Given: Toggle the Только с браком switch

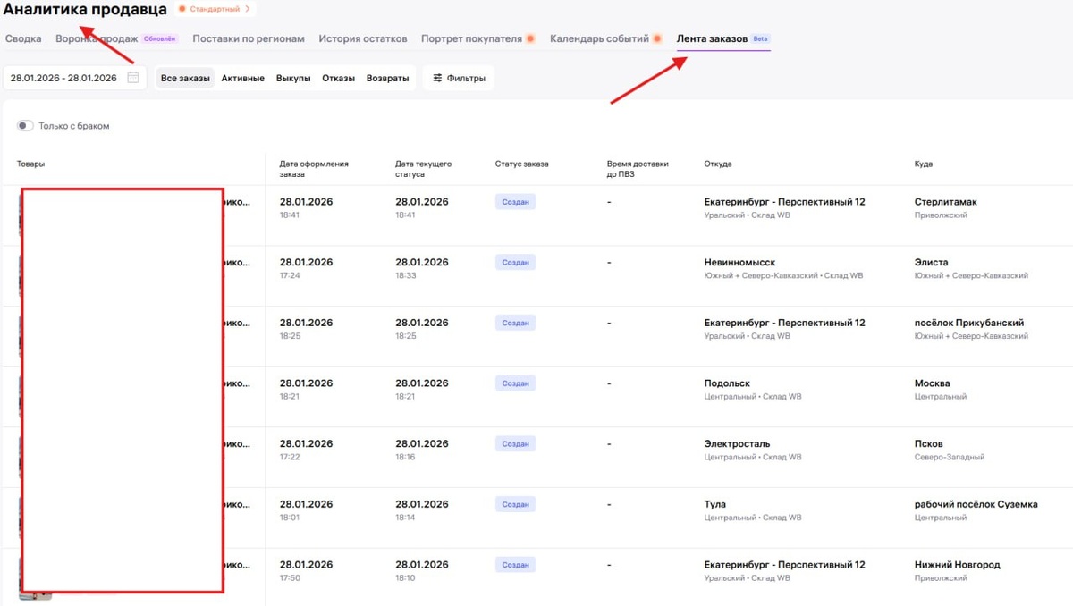Looking at the screenshot, I should (x=25, y=126).
